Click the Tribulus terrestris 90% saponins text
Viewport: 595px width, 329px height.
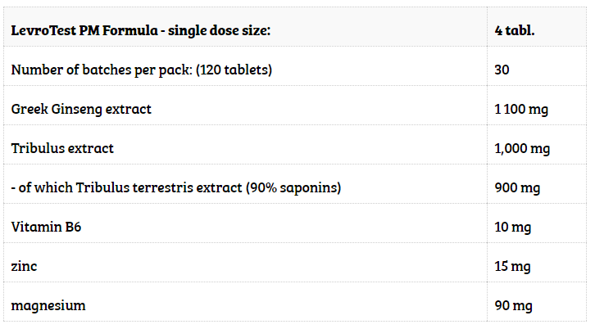coord(176,187)
